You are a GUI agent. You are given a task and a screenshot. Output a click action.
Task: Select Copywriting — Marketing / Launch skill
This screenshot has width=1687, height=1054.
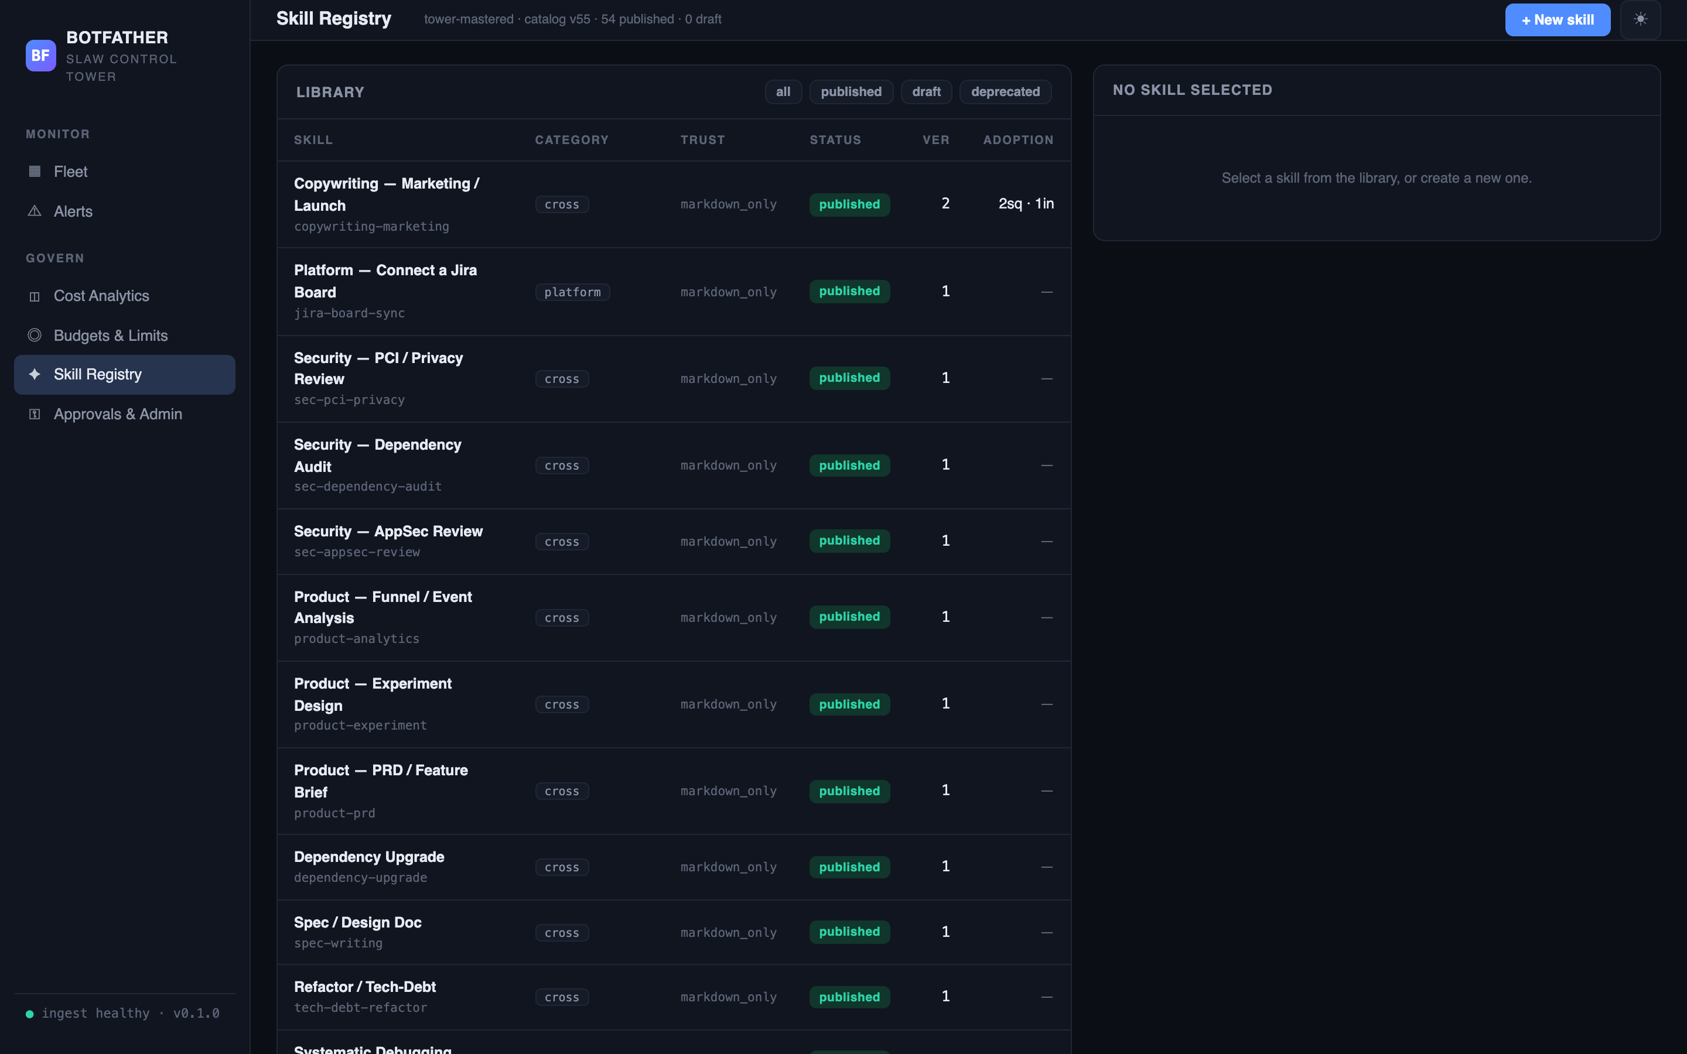tap(674, 204)
